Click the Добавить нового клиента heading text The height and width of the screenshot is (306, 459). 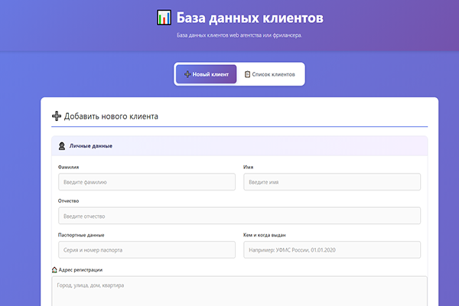click(x=112, y=116)
